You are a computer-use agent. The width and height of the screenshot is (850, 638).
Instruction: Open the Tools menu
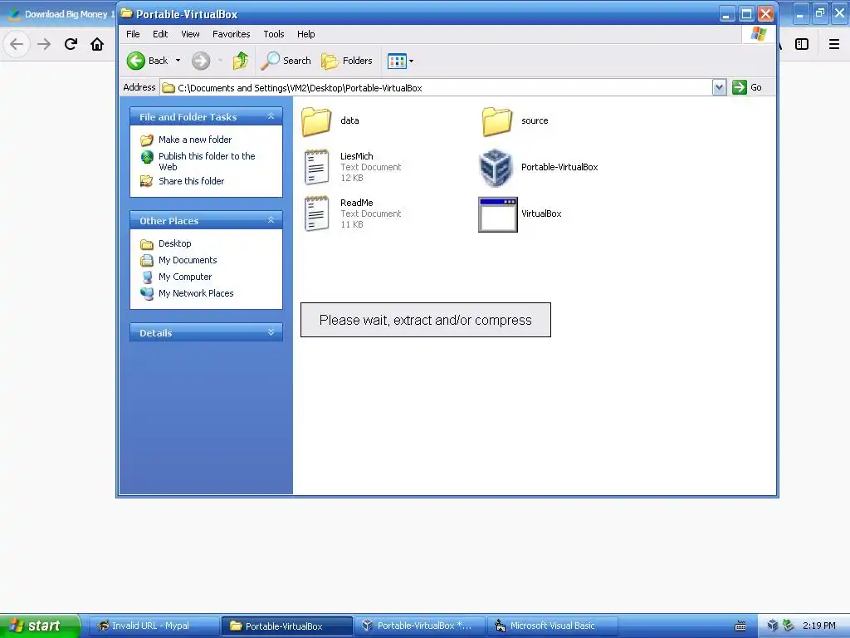click(274, 34)
